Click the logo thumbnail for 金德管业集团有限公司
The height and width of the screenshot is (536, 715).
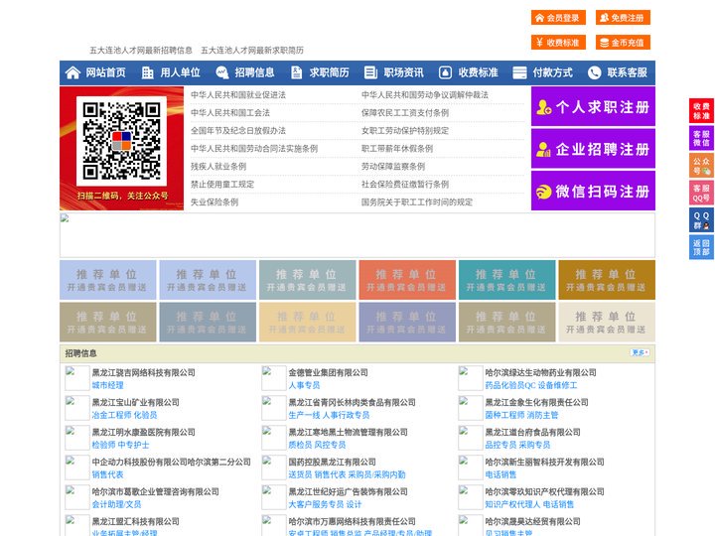(x=274, y=378)
